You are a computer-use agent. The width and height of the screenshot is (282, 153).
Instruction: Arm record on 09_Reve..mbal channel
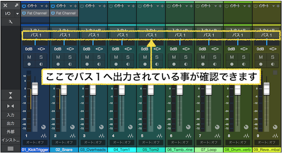(x=261, y=64)
